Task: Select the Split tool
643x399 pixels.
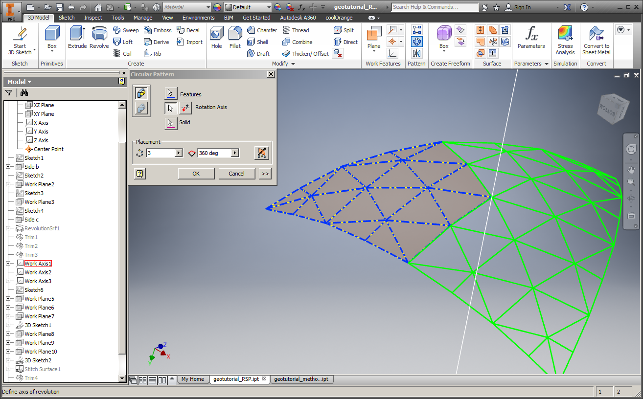Action: [344, 30]
